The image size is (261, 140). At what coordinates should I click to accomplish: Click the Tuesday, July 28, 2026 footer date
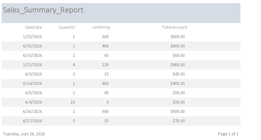pyautogui.click(x=24, y=134)
